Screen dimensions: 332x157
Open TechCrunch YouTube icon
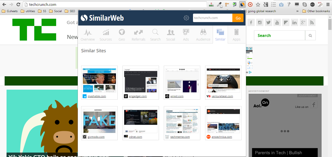point(277,22)
